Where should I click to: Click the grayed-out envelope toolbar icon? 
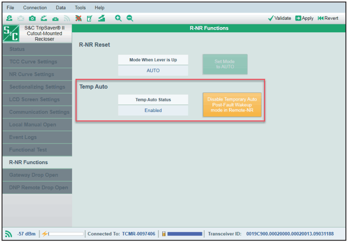[21, 18]
